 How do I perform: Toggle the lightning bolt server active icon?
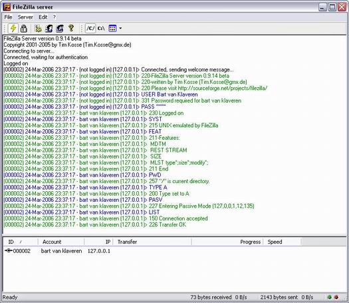pos(13,29)
